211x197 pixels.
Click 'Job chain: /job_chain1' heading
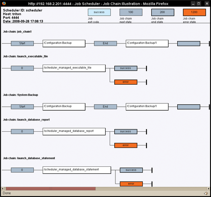[x=17, y=32]
